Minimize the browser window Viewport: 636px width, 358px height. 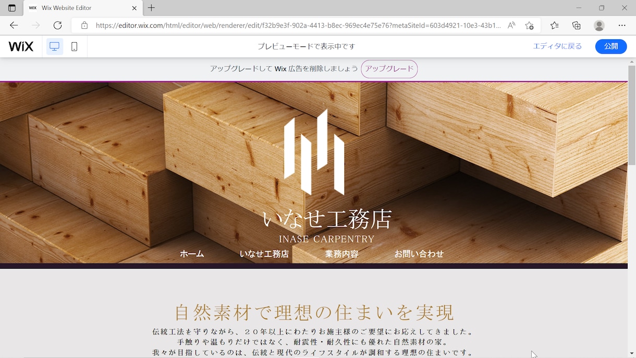(579, 8)
